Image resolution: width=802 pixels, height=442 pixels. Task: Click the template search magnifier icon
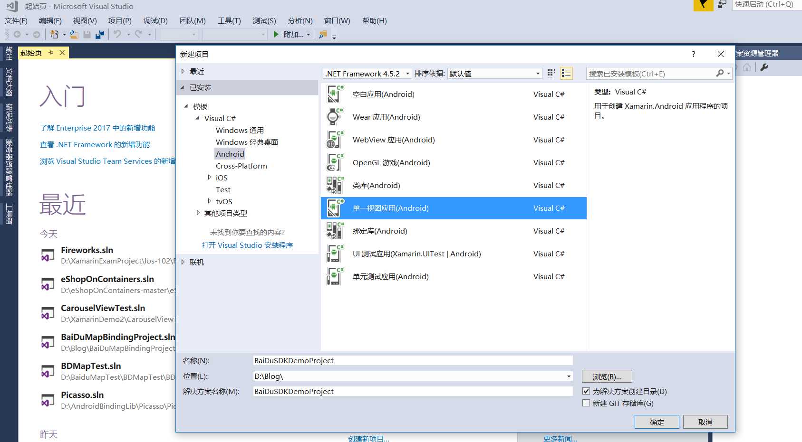pyautogui.click(x=720, y=73)
